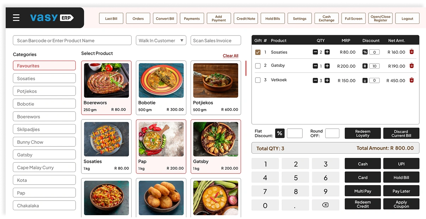Viewport: 426px width, 219px height.
Task: Open the Cape Malay Curry category
Action: click(44, 167)
